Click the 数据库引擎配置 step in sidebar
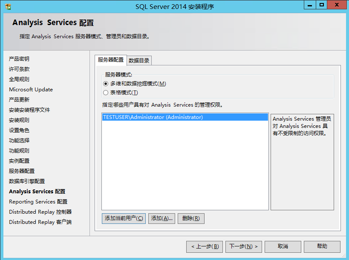Viewport: 349px width, 260px height. (x=27, y=181)
